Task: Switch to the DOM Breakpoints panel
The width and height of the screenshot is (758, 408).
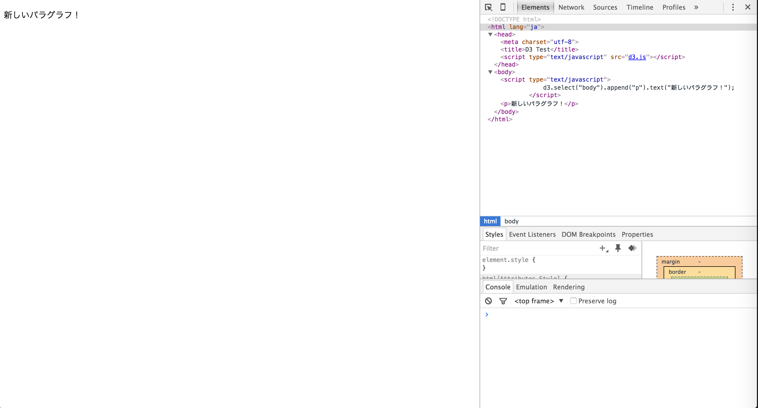Action: point(588,234)
